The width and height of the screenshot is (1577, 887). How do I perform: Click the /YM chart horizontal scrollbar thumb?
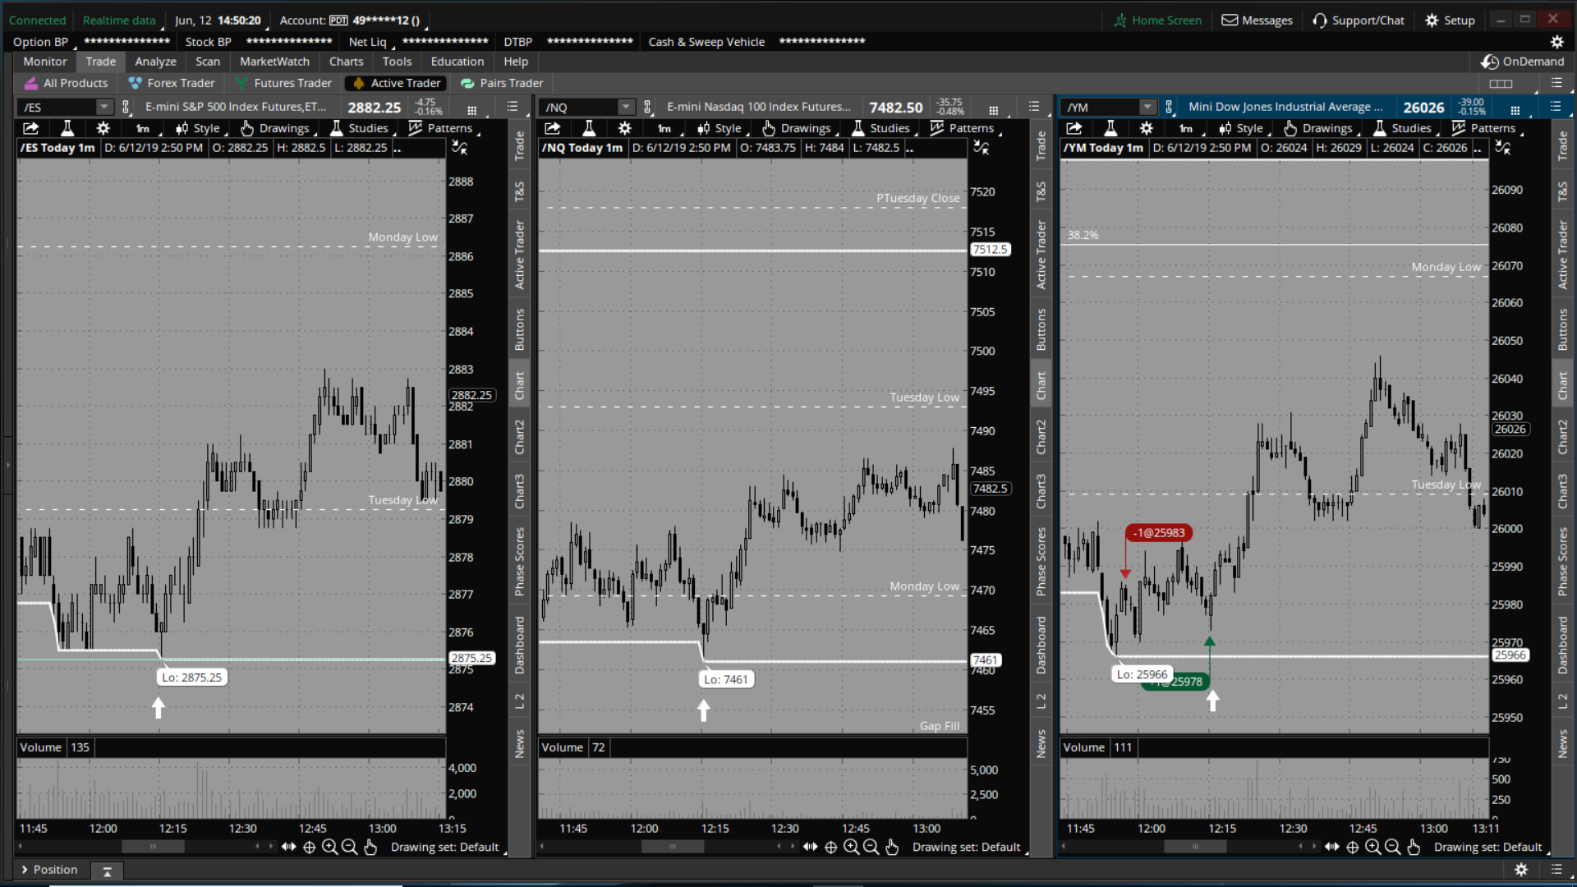click(x=1195, y=846)
